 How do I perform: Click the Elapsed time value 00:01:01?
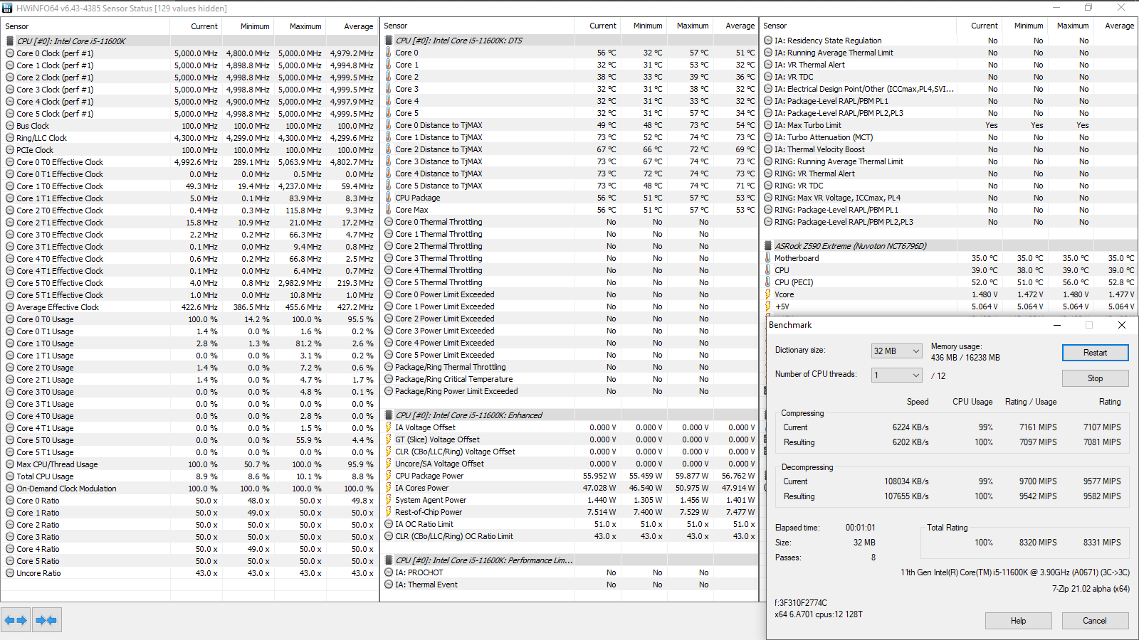click(x=860, y=528)
